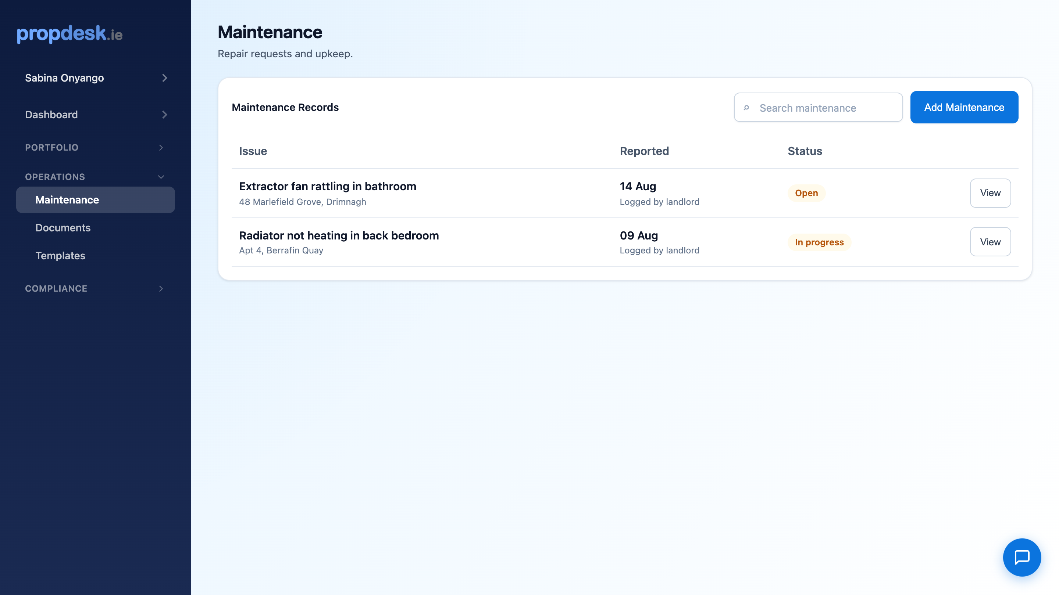Click the OPERATIONS section heading
Image resolution: width=1059 pixels, height=595 pixels.
click(x=55, y=177)
